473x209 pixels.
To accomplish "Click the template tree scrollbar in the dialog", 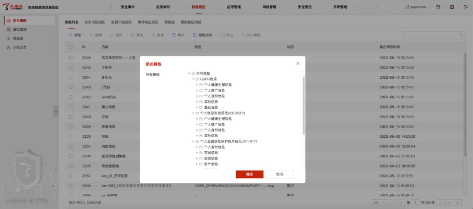I will pos(304,105).
